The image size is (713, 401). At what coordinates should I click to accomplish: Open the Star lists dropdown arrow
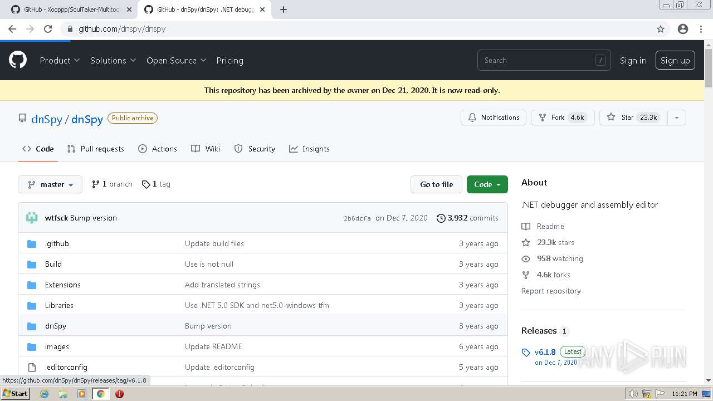(677, 118)
